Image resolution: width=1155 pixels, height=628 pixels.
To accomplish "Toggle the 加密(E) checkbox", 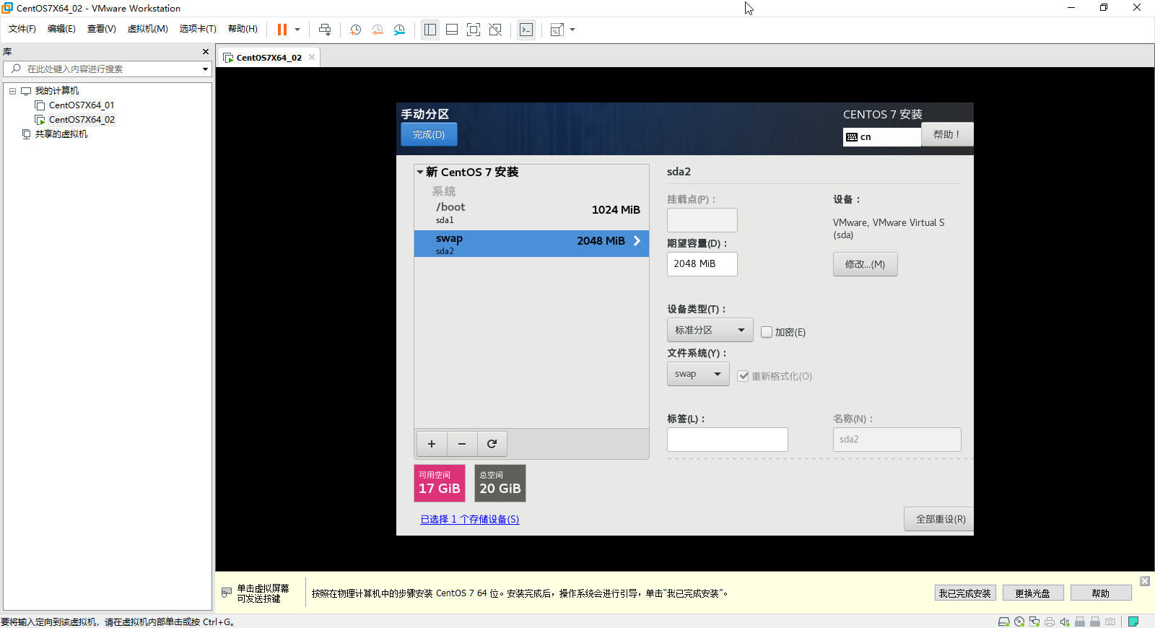I will (767, 332).
